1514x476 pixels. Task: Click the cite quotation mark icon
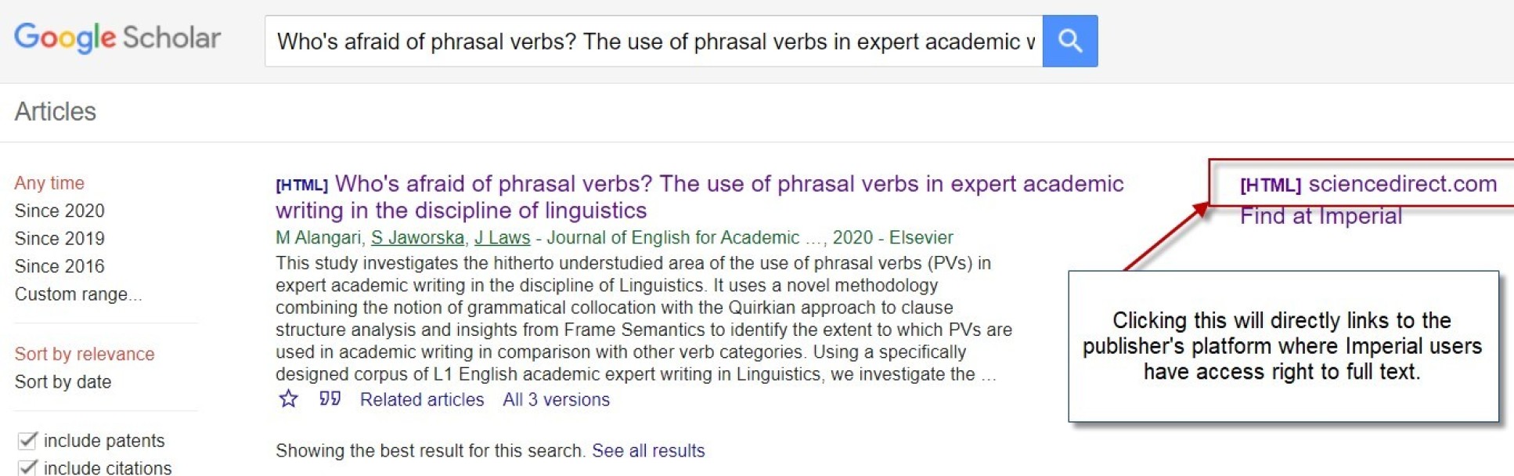pyautogui.click(x=330, y=399)
